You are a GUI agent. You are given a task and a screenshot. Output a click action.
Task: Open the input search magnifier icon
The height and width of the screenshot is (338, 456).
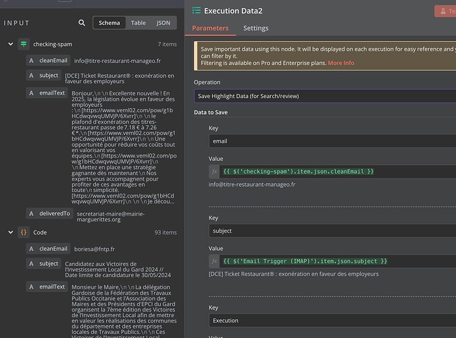tap(82, 23)
